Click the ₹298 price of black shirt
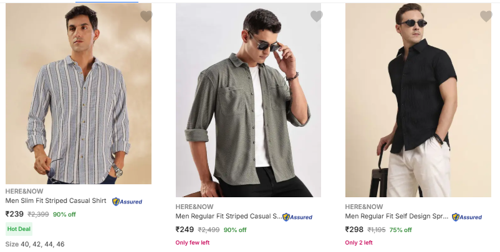 354,230
